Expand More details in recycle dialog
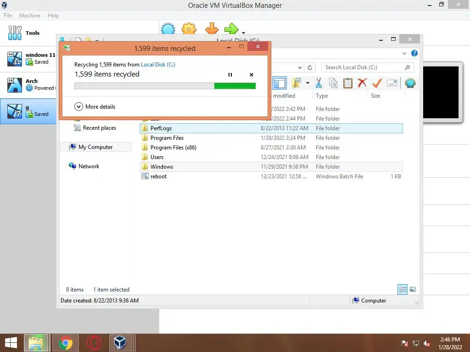Viewport: 470px width, 352px height. [95, 106]
